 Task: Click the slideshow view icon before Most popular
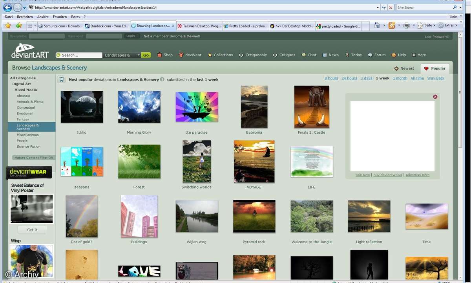61,79
